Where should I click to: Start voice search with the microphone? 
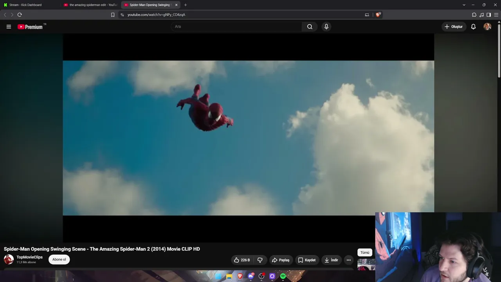click(326, 27)
